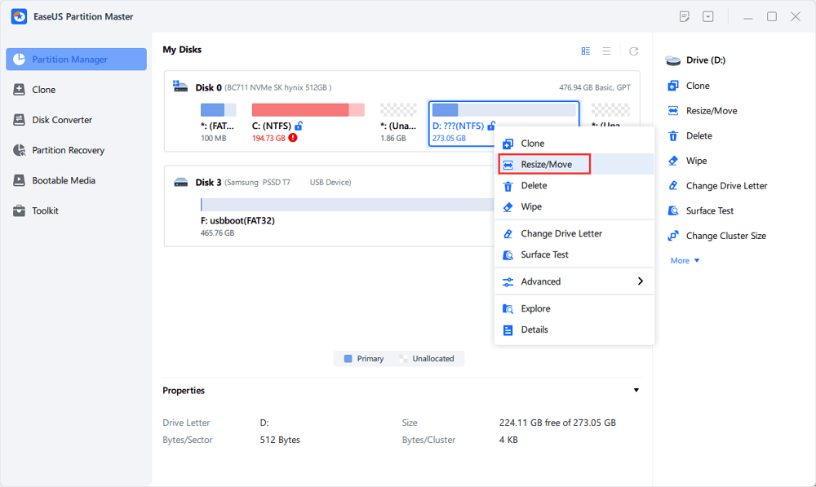Select the C: NTFS partition bar

pos(307,110)
